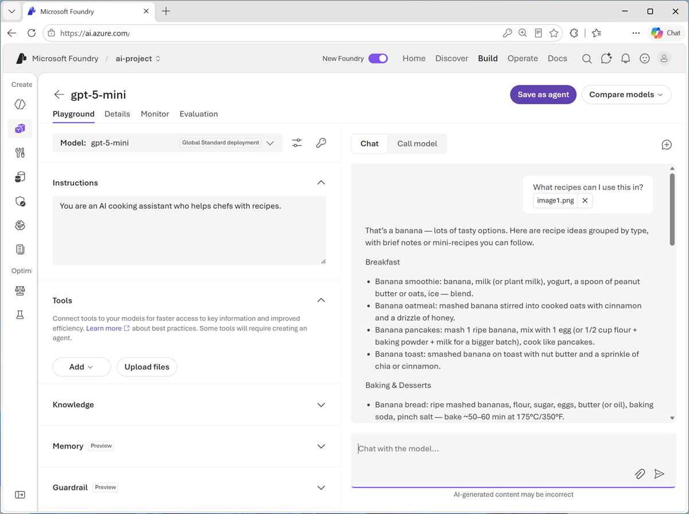Click Save as agent button

tap(543, 95)
